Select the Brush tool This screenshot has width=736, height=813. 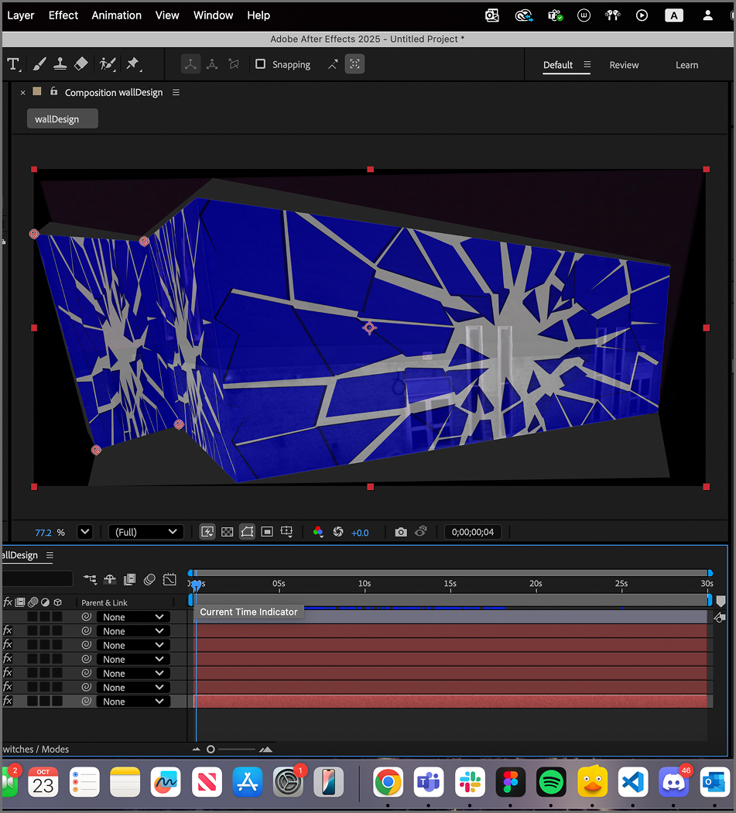[39, 64]
